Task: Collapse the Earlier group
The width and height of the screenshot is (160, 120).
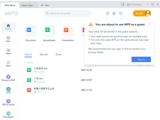Action: pos(25,62)
